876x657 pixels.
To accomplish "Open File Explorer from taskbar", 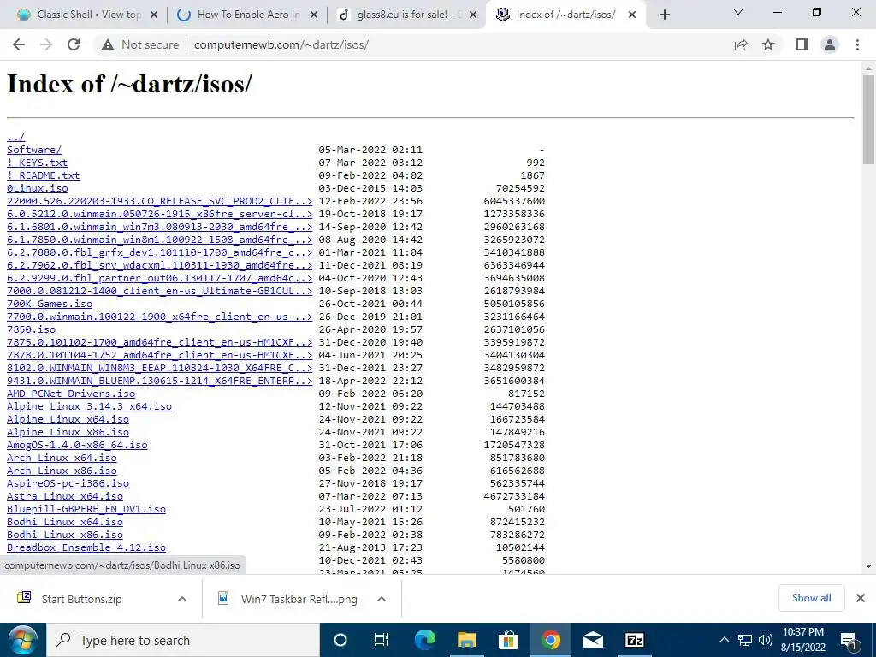I will tap(466, 640).
